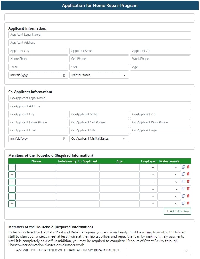Open Employed dropdown in first household row
Image resolution: width=200 pixels, height=259 pixels.
click(148, 167)
